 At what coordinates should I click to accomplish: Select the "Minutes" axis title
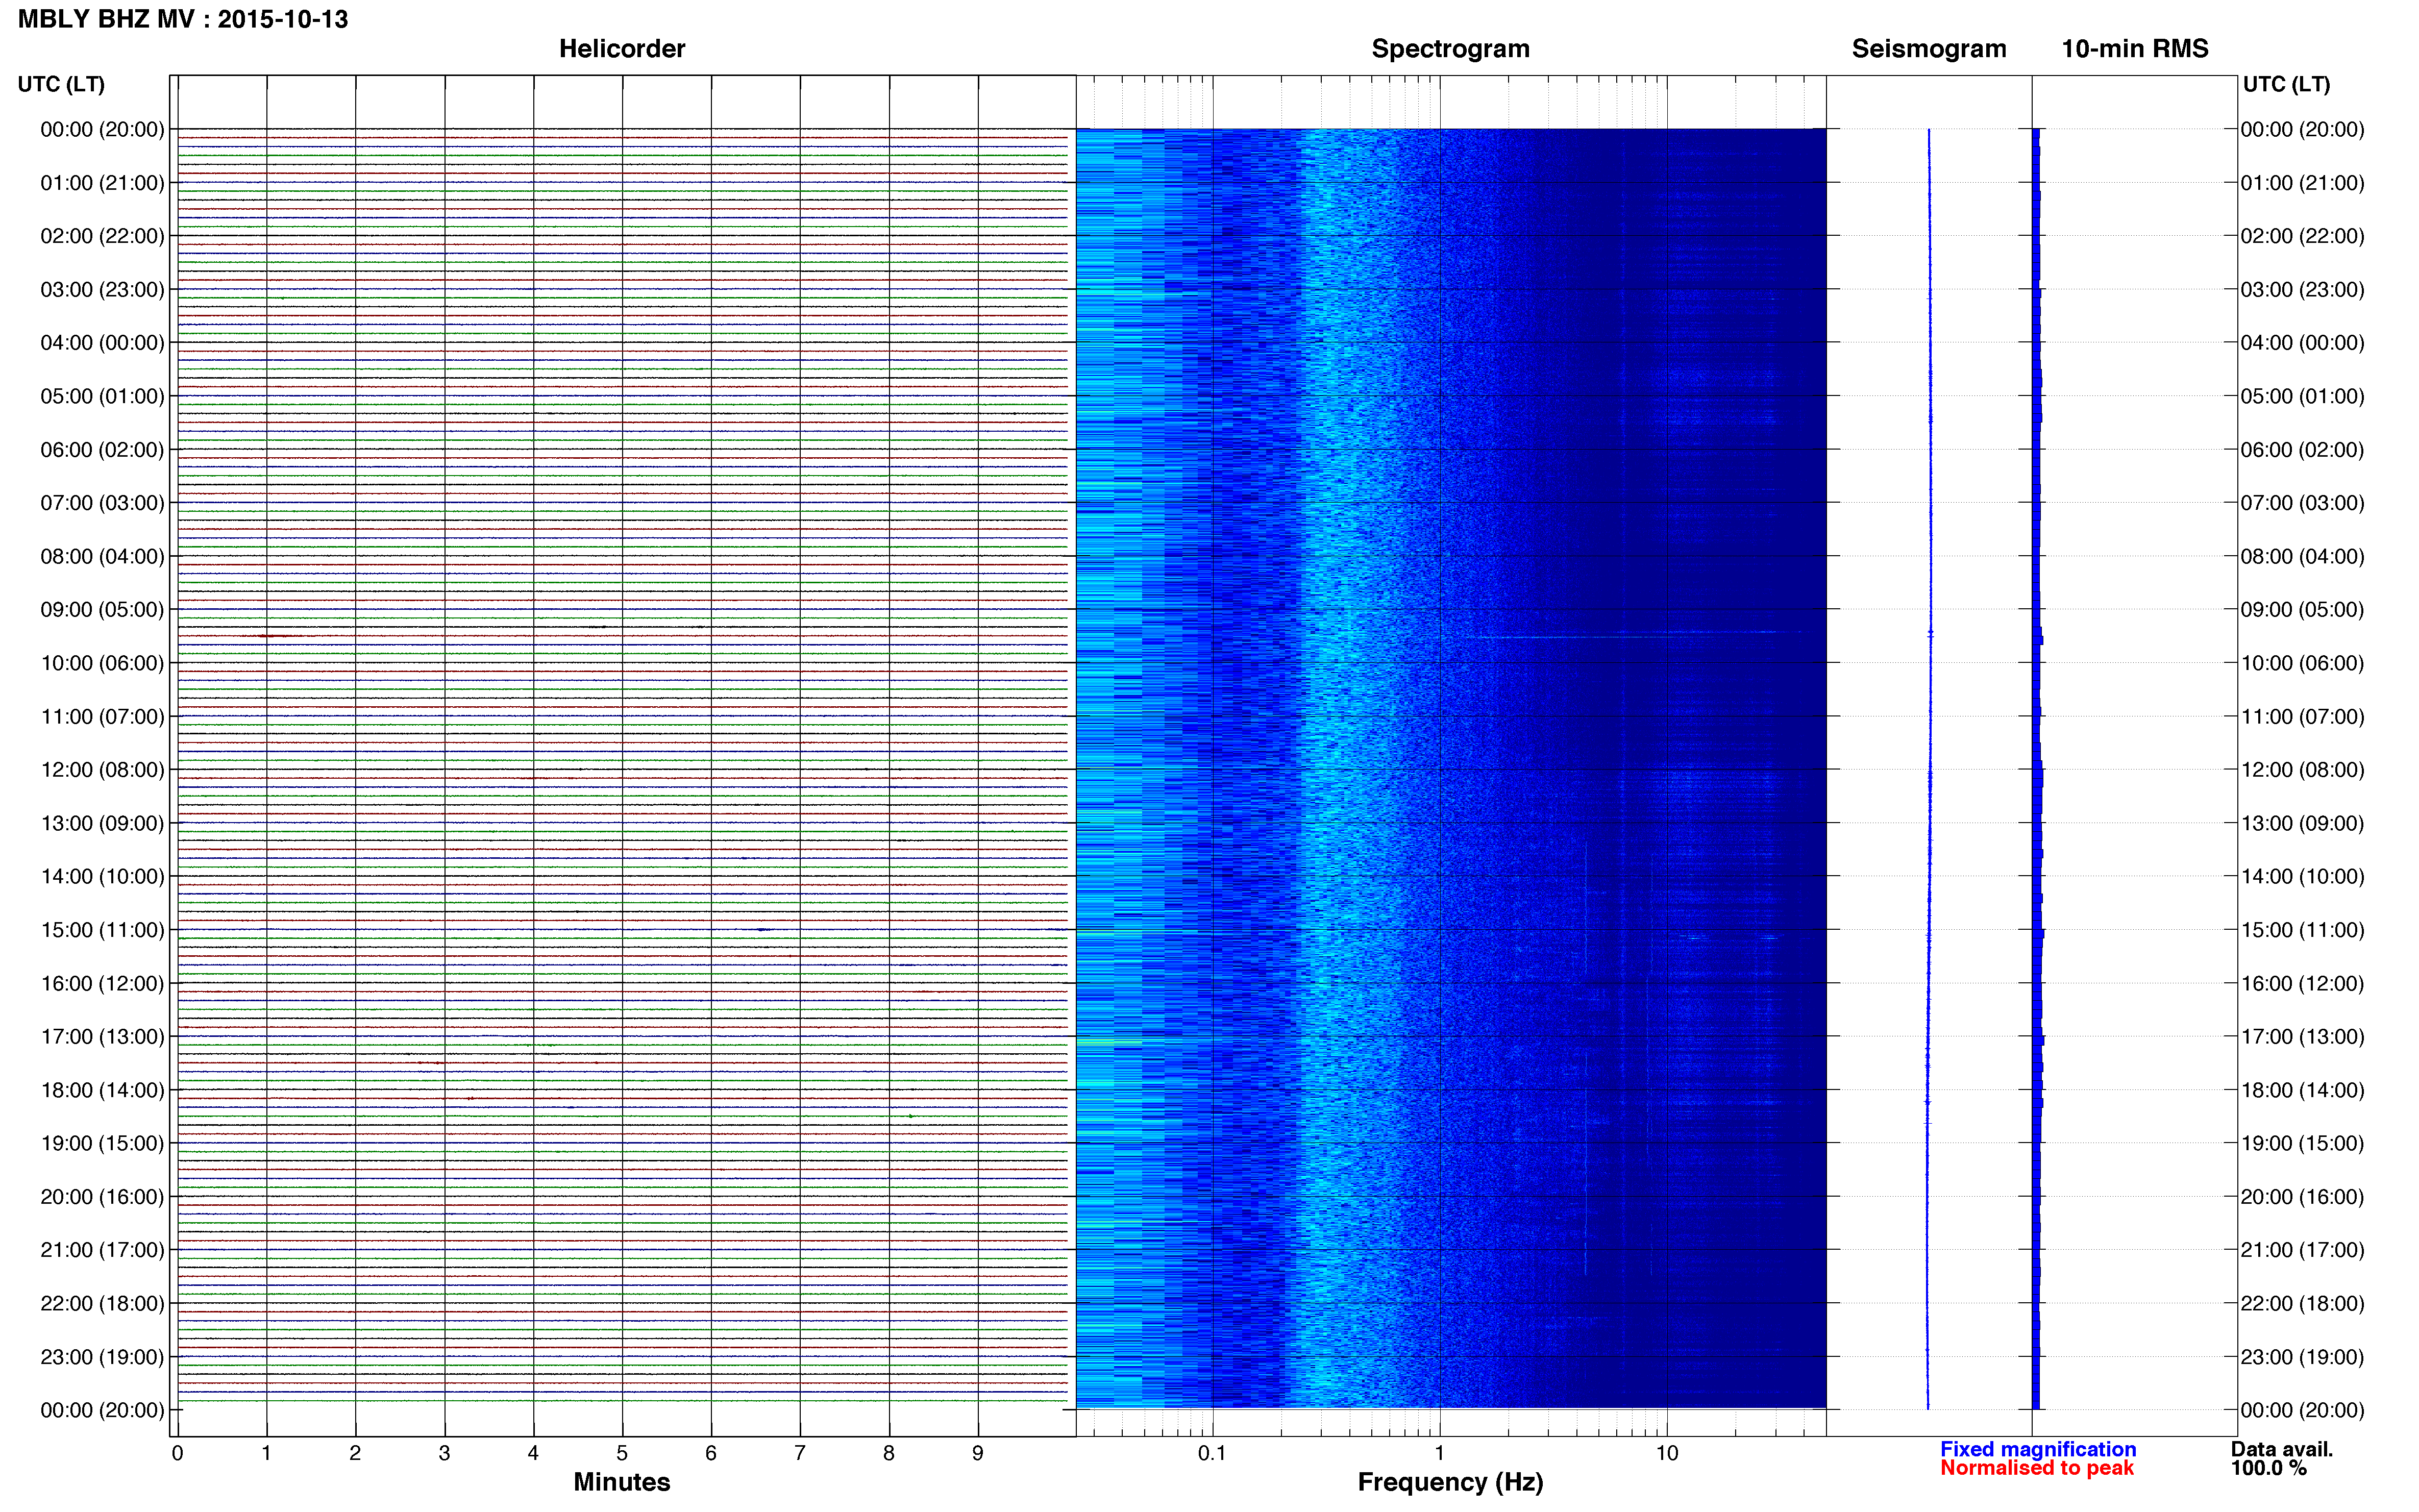[x=622, y=1482]
